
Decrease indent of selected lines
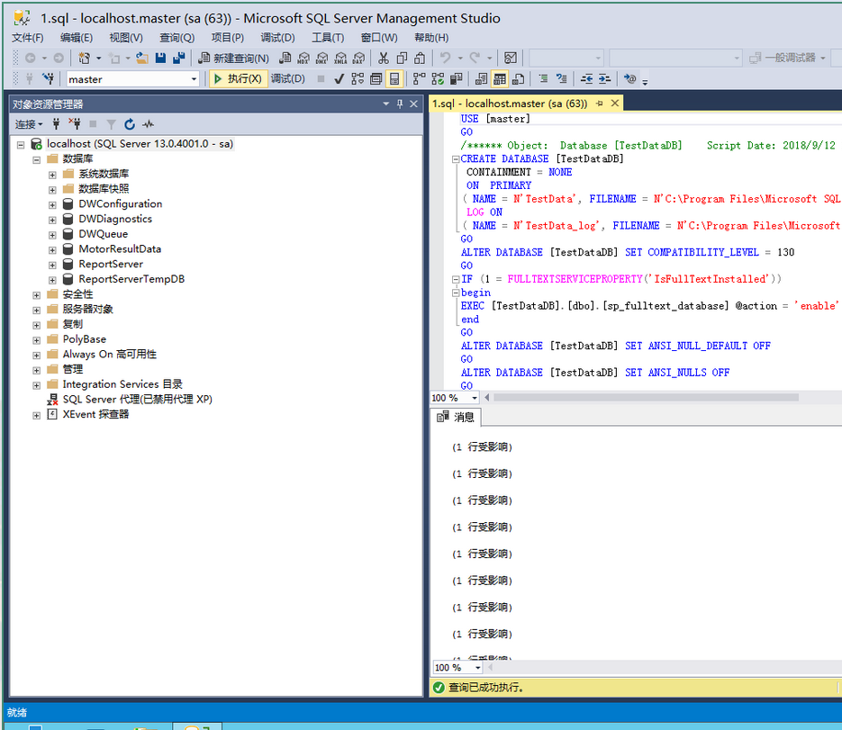[586, 78]
